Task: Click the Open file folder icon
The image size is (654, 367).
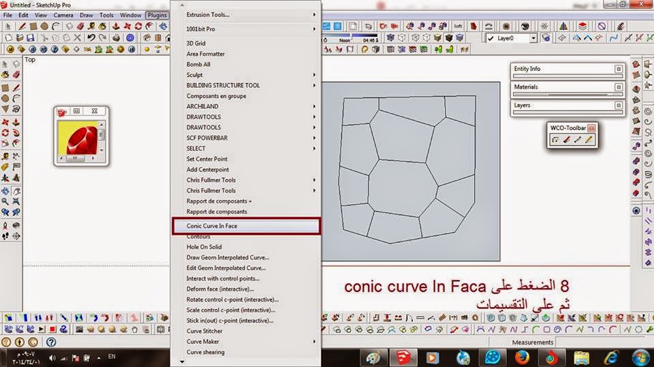Action: tap(19, 37)
